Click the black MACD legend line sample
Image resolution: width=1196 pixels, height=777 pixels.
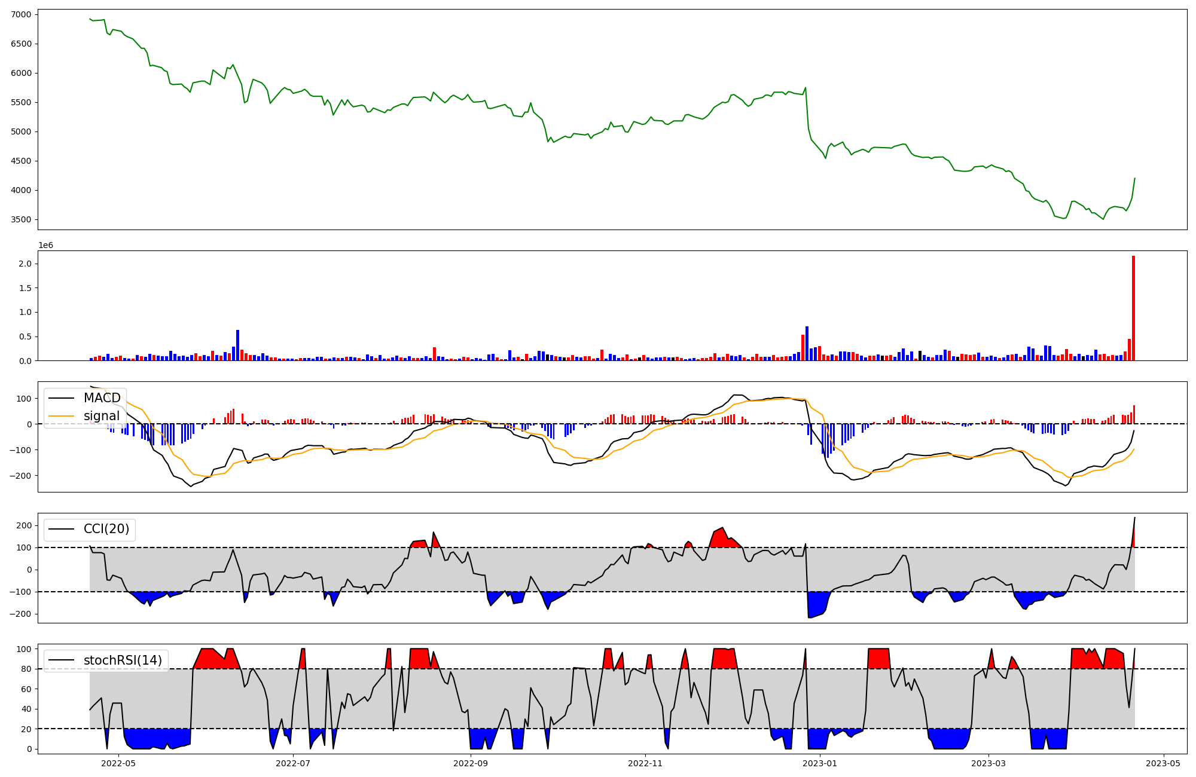[x=61, y=398]
